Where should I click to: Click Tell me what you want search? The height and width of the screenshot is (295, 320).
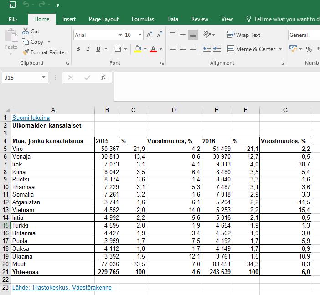pyautogui.click(x=283, y=19)
